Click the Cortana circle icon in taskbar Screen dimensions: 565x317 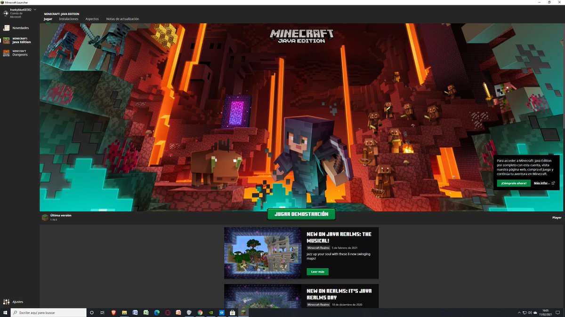pos(92,312)
